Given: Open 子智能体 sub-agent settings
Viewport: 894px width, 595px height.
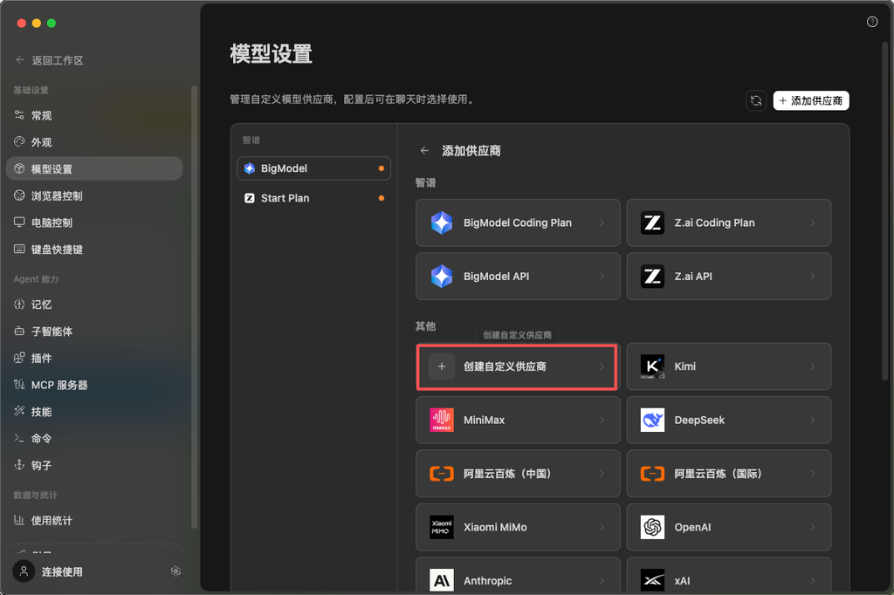Looking at the screenshot, I should click(94, 332).
